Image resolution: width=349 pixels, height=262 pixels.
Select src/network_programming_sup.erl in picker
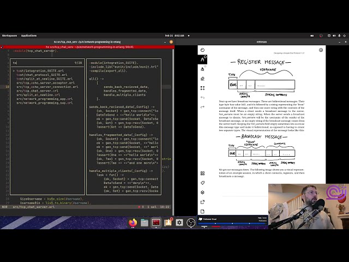pyautogui.click(x=45, y=103)
